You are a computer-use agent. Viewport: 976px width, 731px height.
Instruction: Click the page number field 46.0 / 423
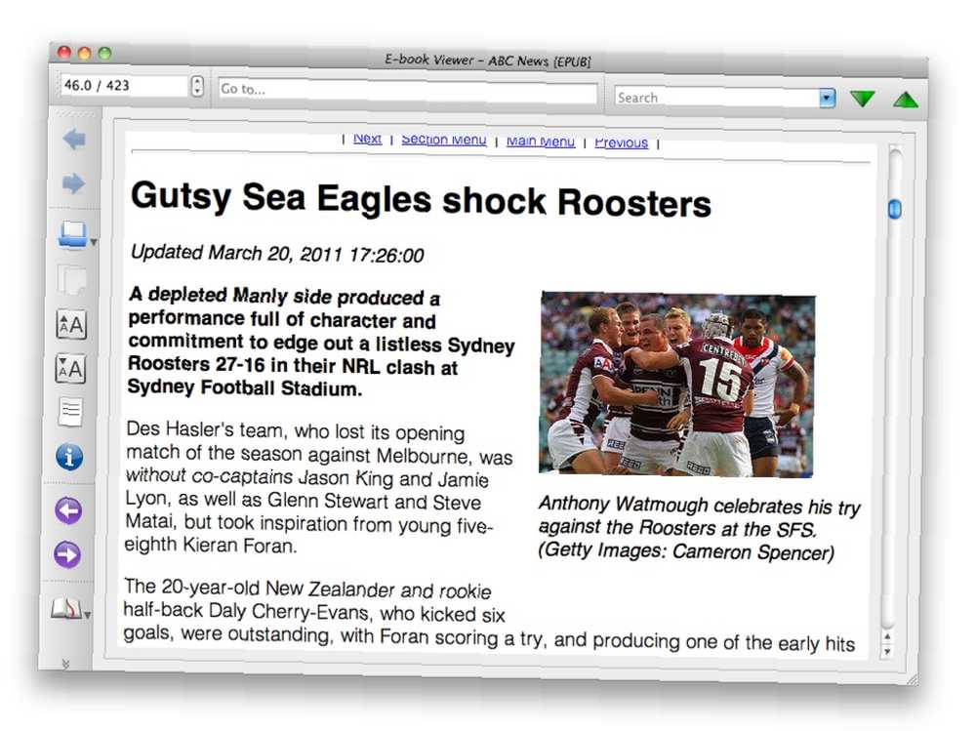pos(124,85)
